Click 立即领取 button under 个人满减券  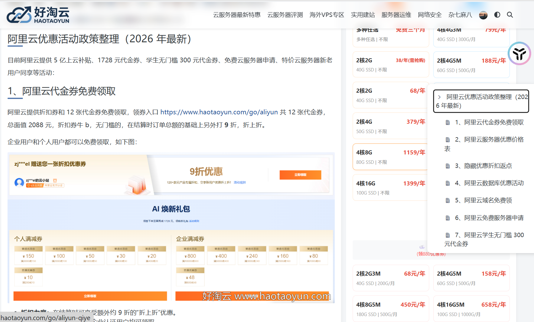tap(90, 296)
